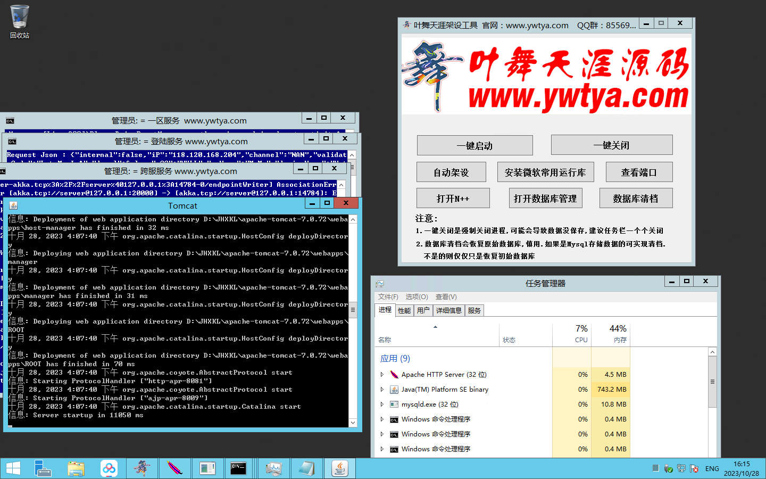Click the safely remove hardware tray icon
The width and height of the screenshot is (766, 479).
click(x=668, y=468)
